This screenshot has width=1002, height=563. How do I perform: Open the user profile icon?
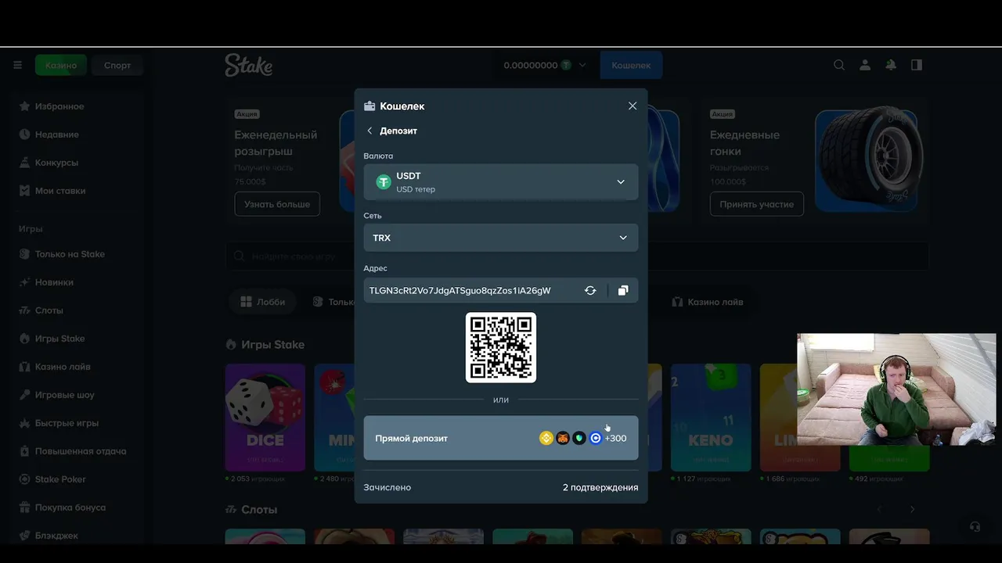[x=865, y=66]
